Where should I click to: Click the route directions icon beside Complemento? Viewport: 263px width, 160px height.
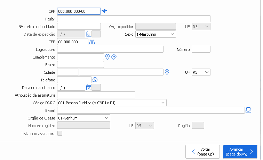pos(114,57)
